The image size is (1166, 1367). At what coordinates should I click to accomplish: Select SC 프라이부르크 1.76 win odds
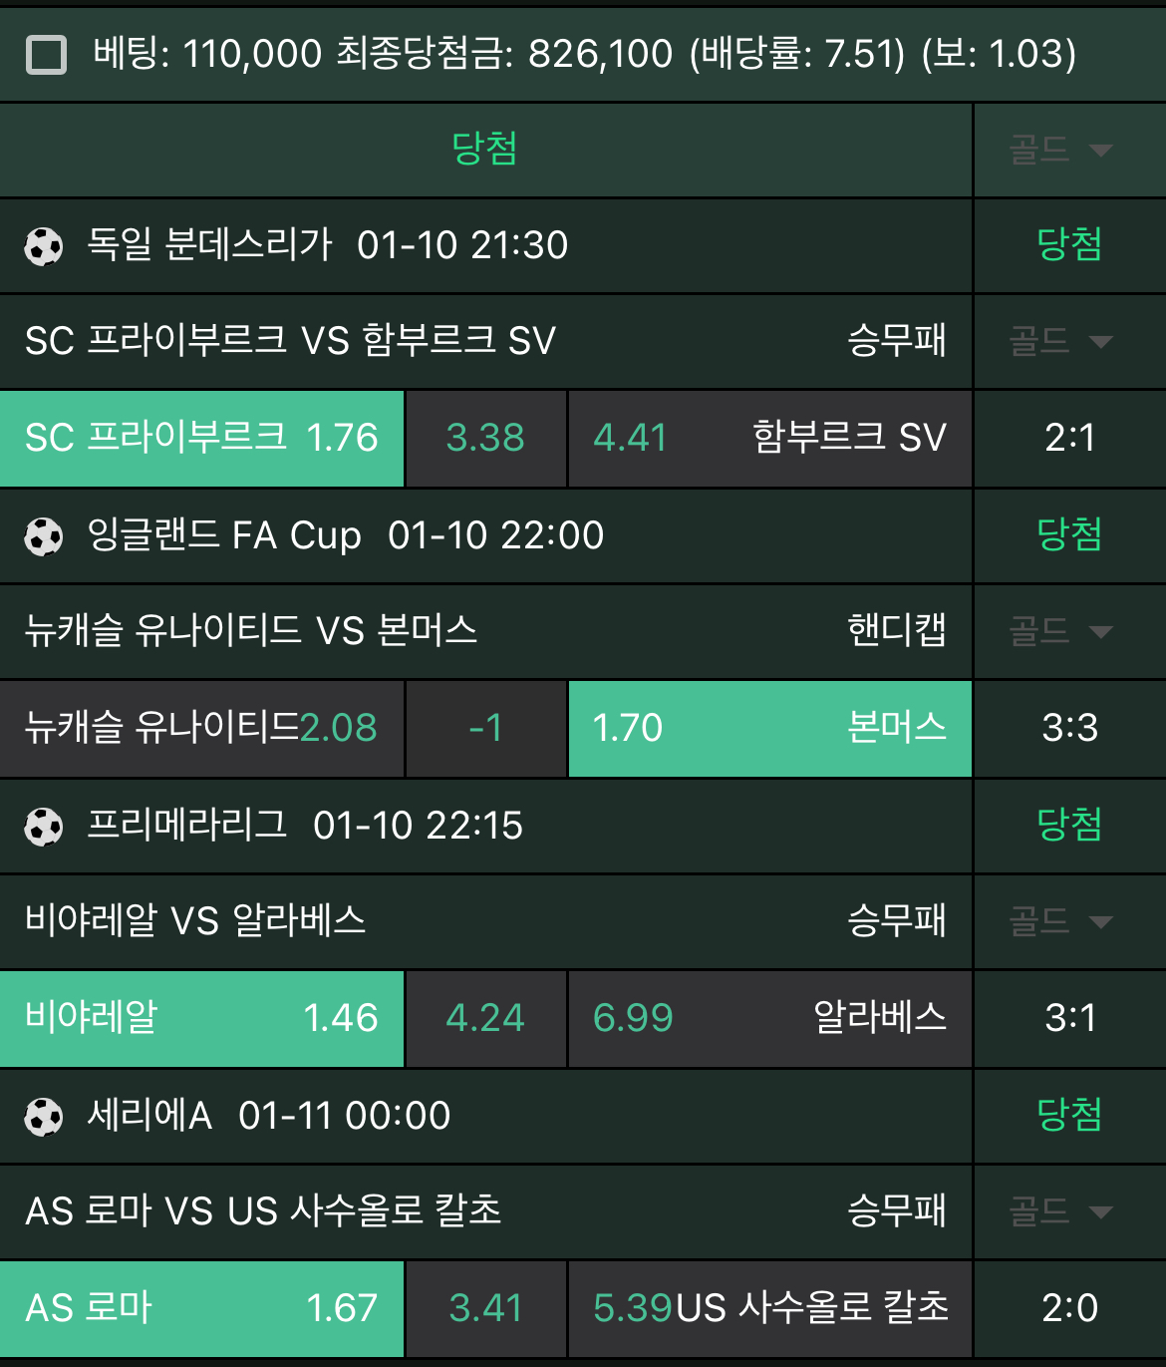201,439
